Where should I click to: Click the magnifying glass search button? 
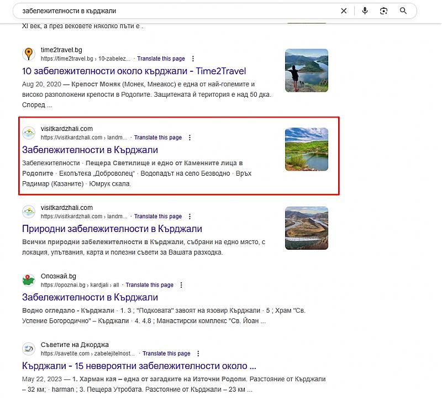403,11
